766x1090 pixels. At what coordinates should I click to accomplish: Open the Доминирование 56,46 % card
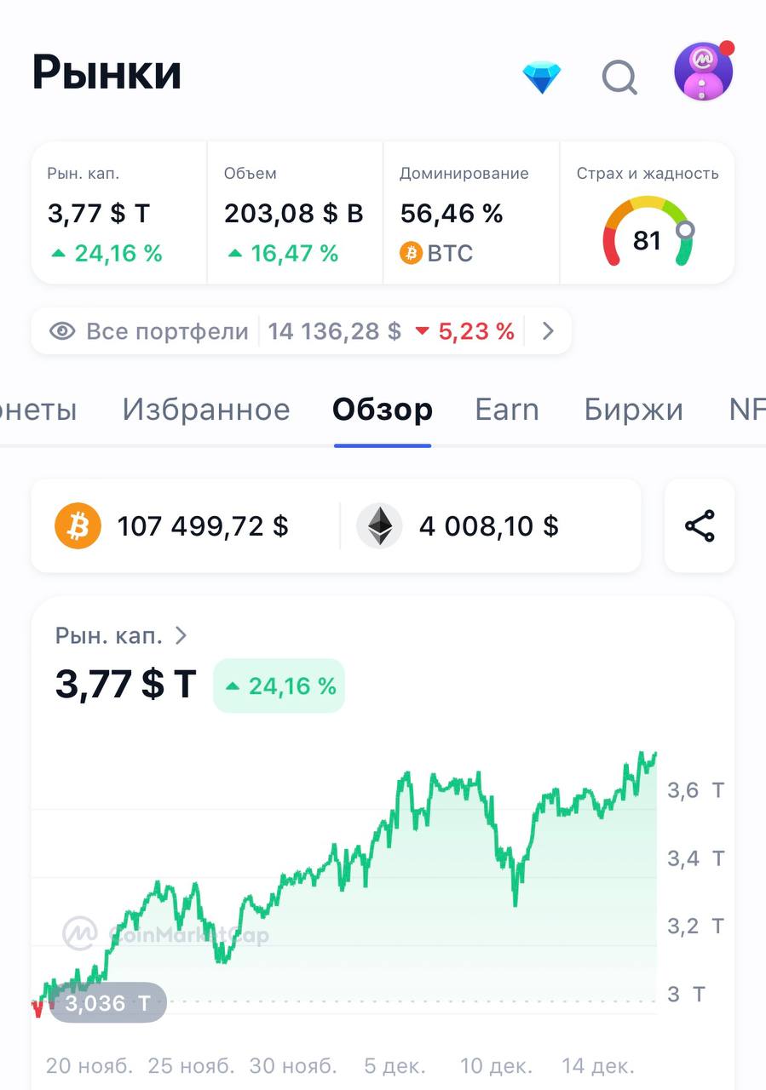point(471,213)
